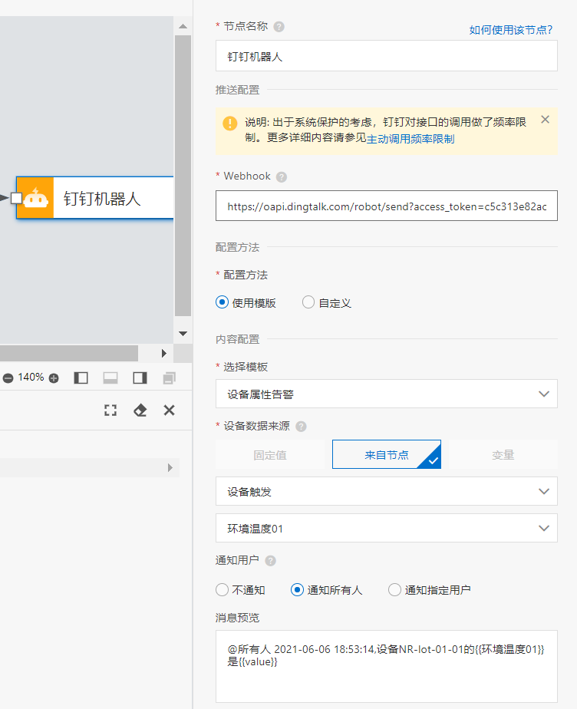
Task: Switch data source to 变量 tab
Action: [503, 454]
